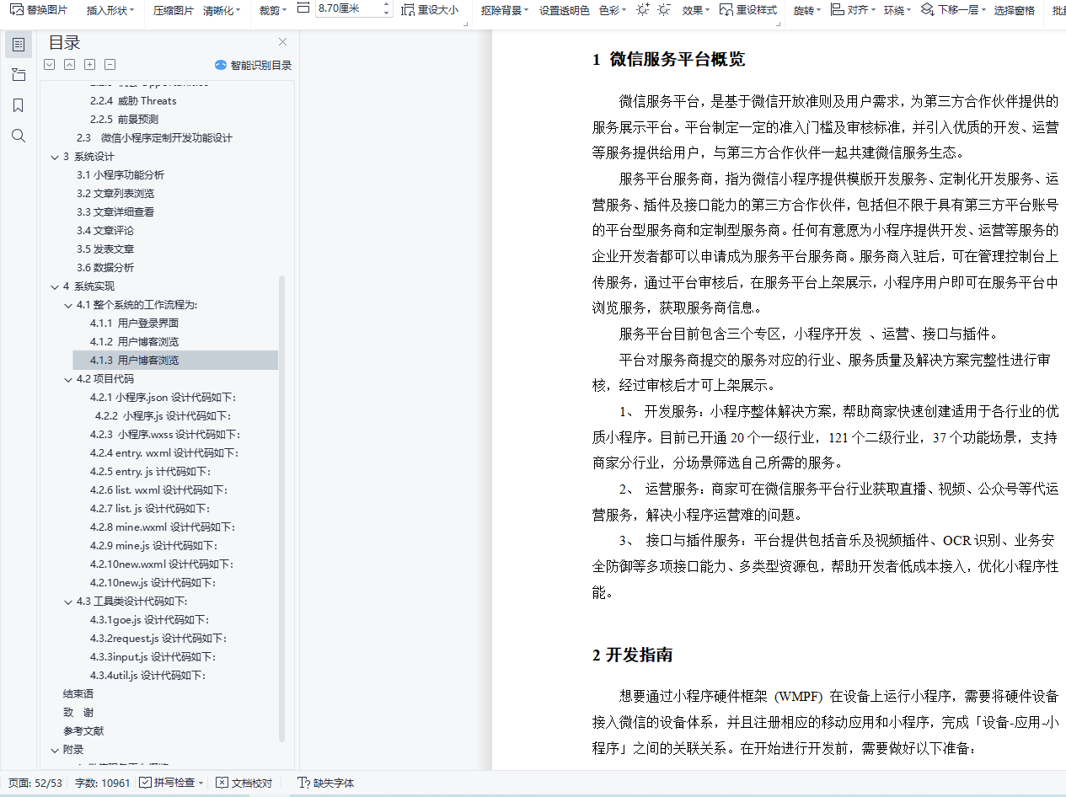
Task: Go to '4.2.6 list. wxml 设计代码如下'
Action: (158, 490)
